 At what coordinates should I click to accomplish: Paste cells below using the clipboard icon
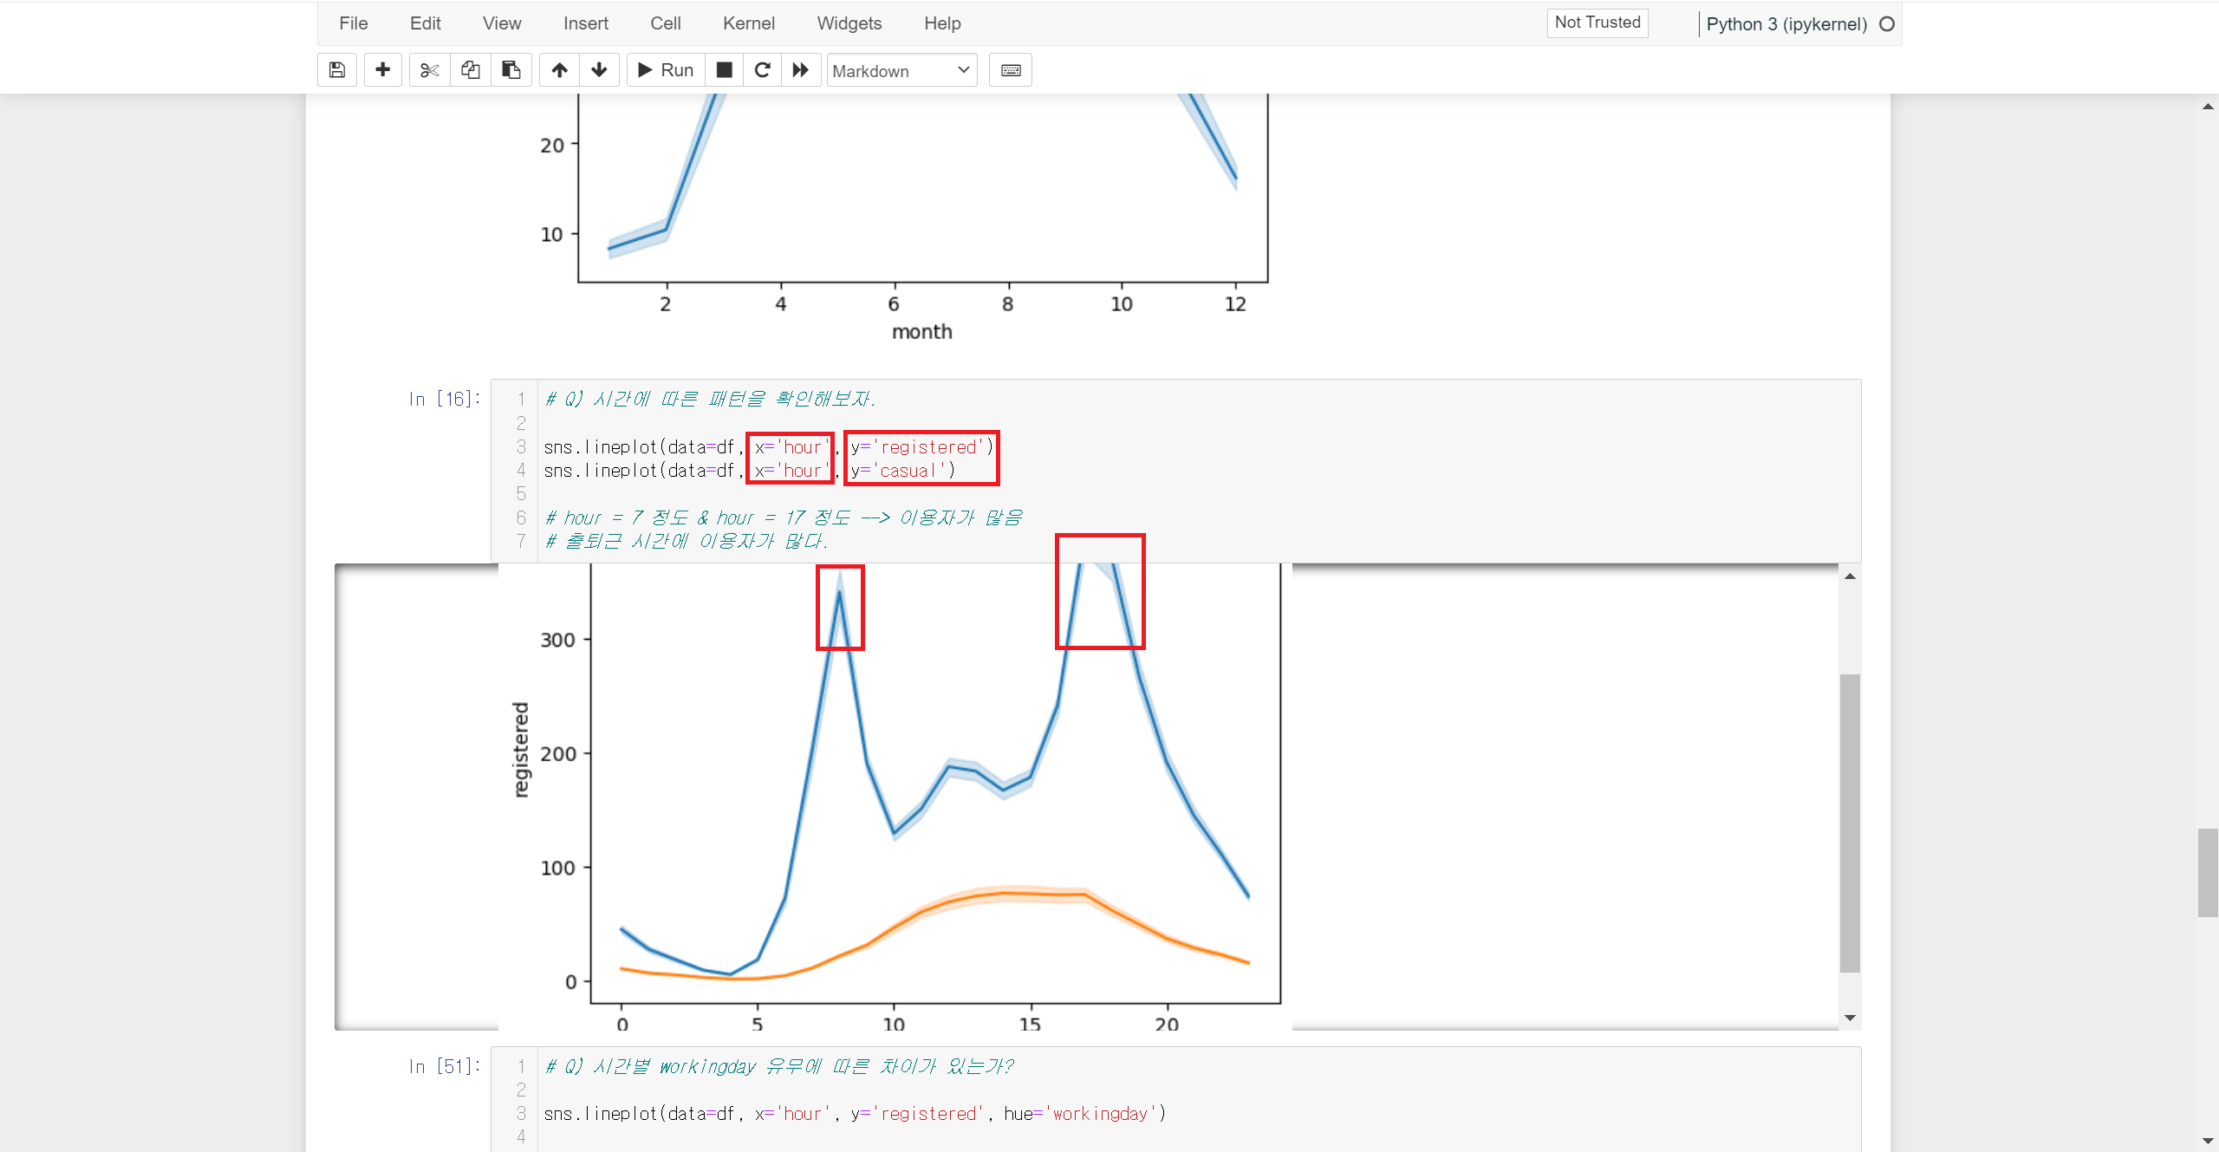[511, 70]
